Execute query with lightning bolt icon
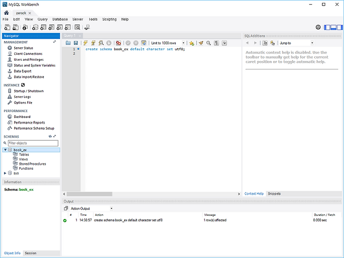This screenshot has height=258, width=344. [86, 43]
